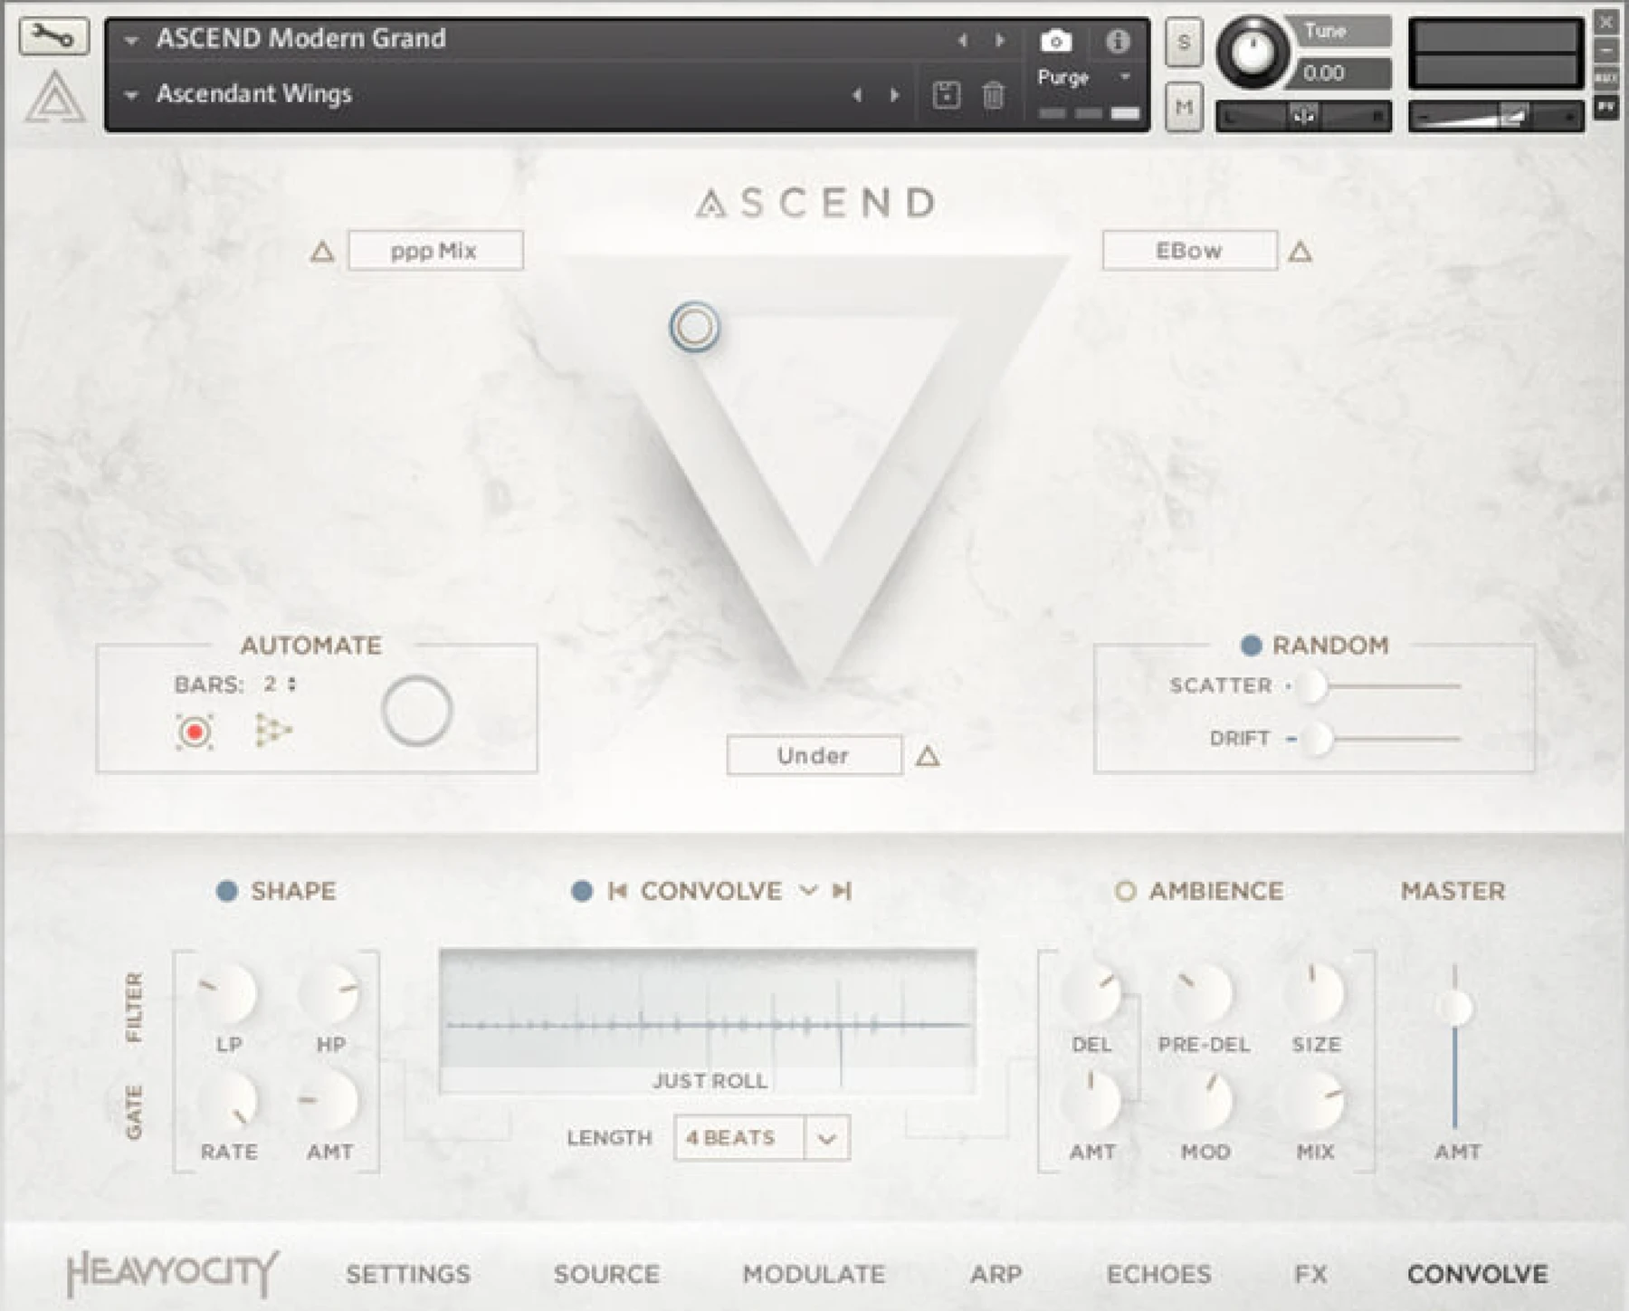Open the snapshot dropdown for Ascendant Wings
Viewport: 1629px width, 1311px height.
(131, 95)
